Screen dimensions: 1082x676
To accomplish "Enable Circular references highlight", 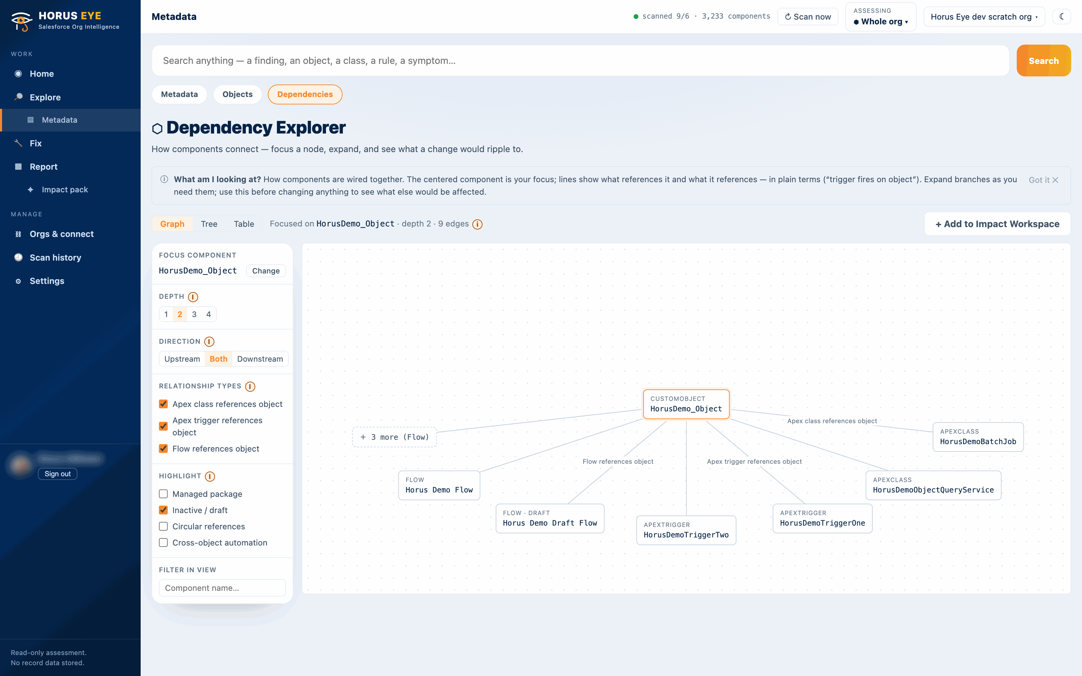I will [164, 526].
